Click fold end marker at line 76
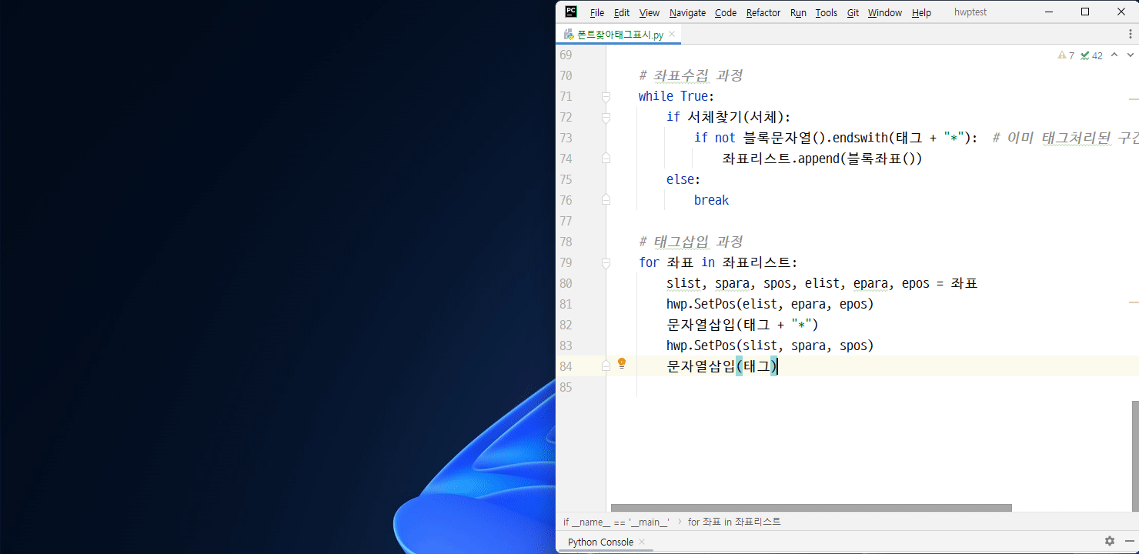 [x=606, y=199]
